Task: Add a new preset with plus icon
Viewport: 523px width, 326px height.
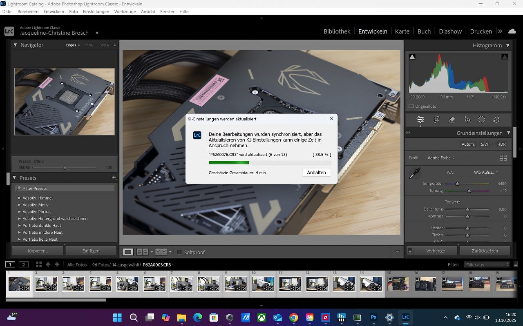Action: pyautogui.click(x=114, y=177)
